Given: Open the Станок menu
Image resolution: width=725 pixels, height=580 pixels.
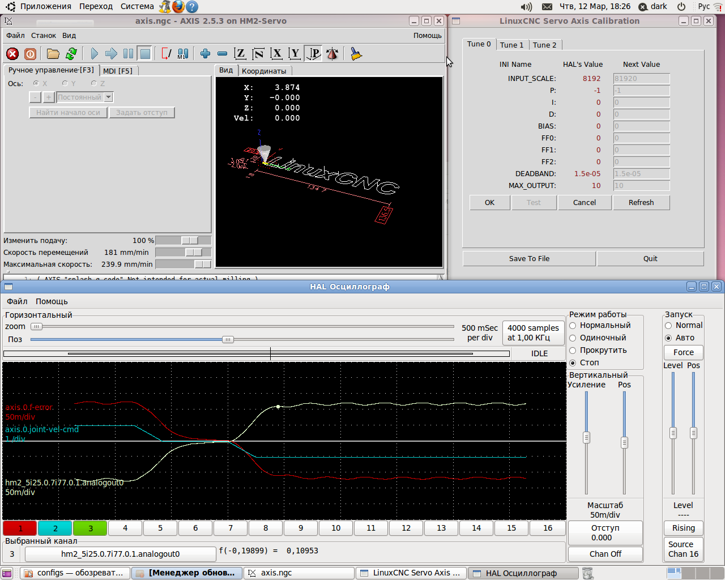Looking at the screenshot, I should pos(44,35).
